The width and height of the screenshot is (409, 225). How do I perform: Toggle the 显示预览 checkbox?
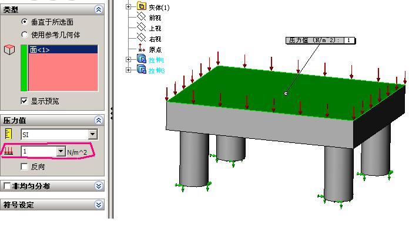[x=24, y=101]
